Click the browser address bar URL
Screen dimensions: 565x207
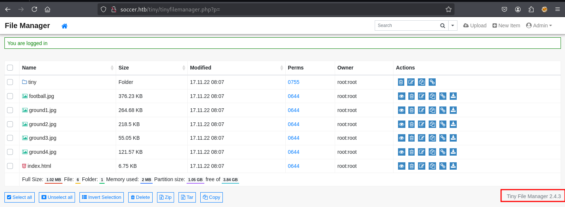point(170,9)
